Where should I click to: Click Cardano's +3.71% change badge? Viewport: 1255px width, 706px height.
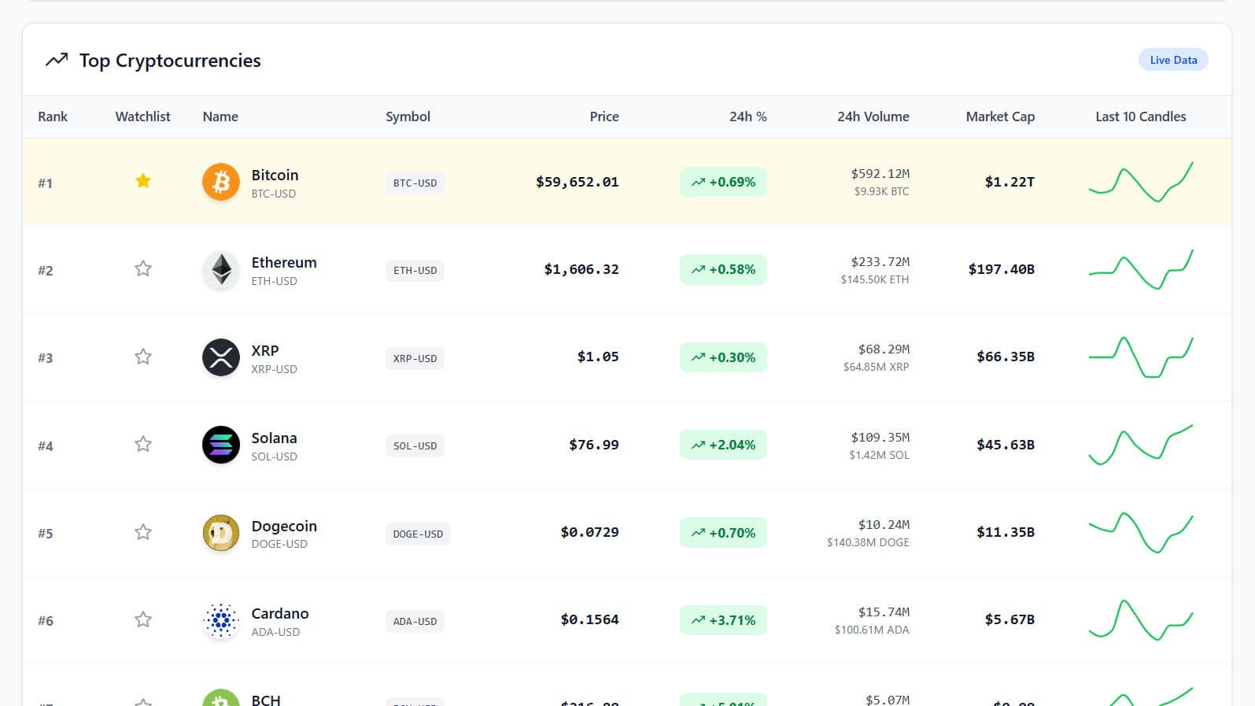723,620
